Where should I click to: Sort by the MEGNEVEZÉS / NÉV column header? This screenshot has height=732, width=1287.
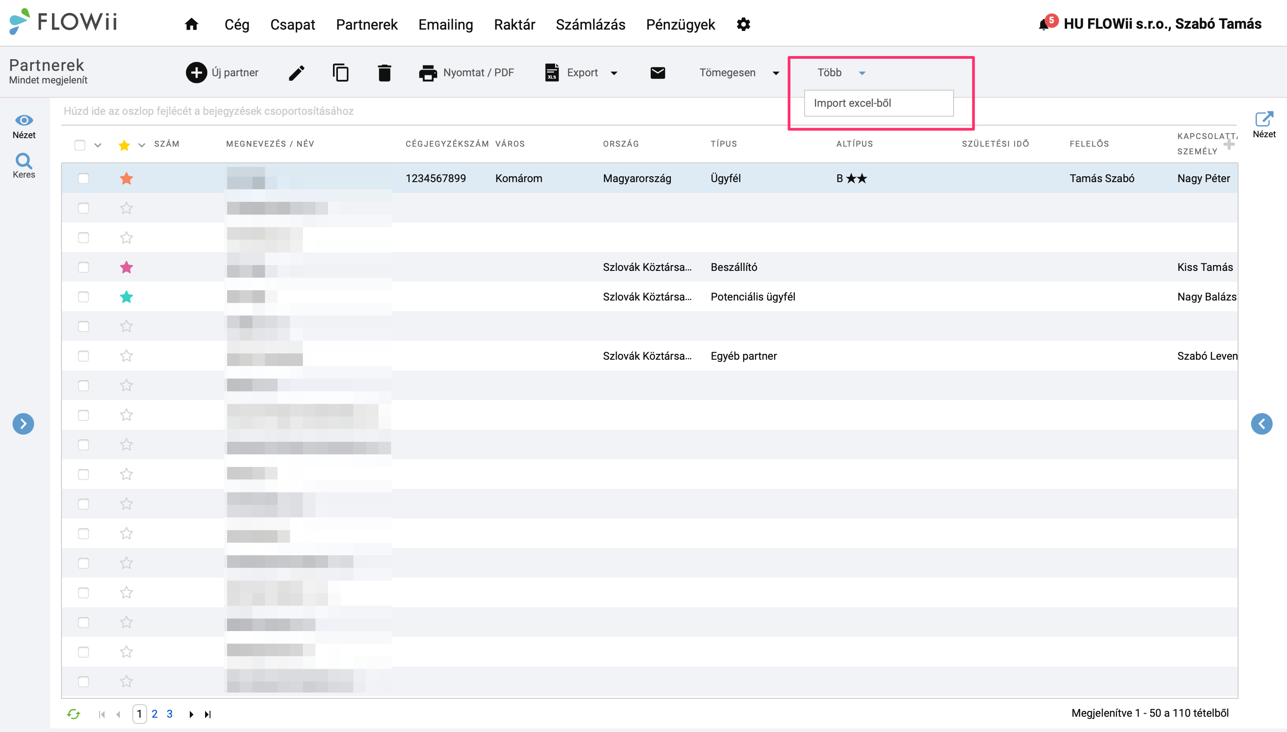tap(270, 144)
